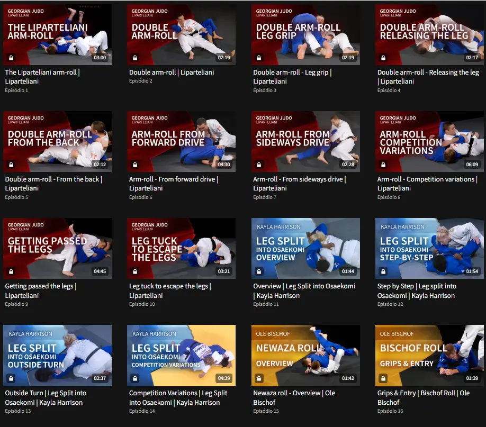The height and width of the screenshot is (427, 486).
Task: Open 'Newaza roll - Overview | Ole Bischof' title link
Action: [294, 397]
